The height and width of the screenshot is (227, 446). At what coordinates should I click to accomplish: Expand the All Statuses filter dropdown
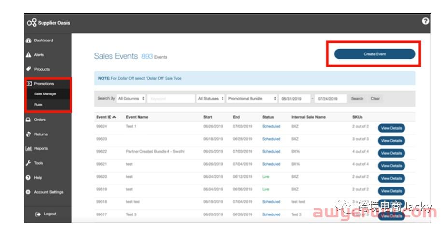211,99
